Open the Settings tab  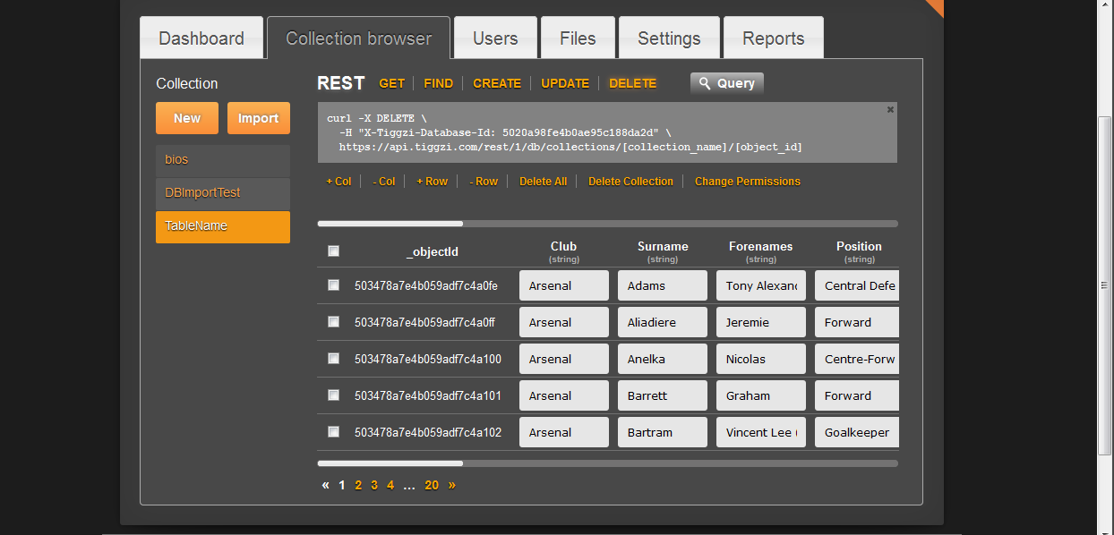coord(668,38)
